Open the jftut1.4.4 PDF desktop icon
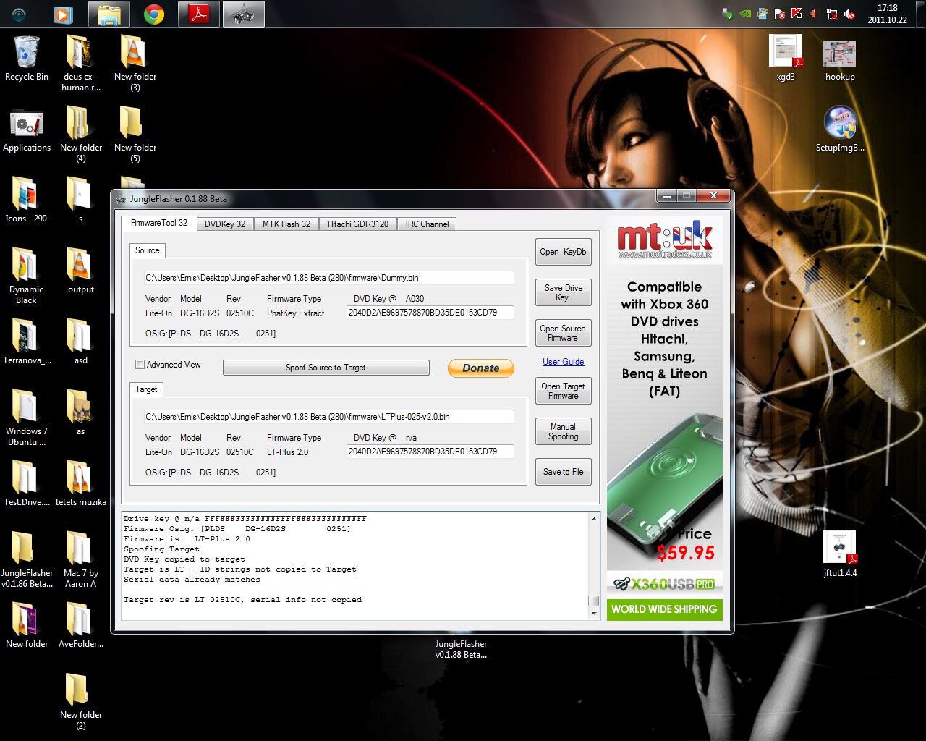This screenshot has height=741, width=926. tap(840, 554)
